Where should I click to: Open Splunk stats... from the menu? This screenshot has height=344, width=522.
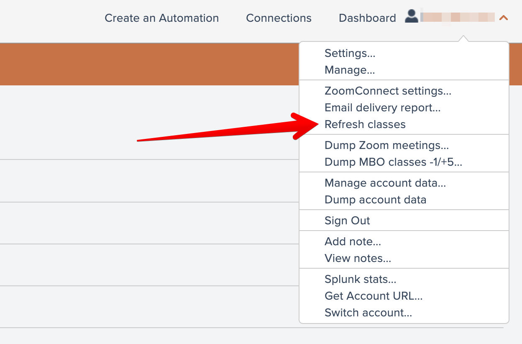pyautogui.click(x=360, y=279)
